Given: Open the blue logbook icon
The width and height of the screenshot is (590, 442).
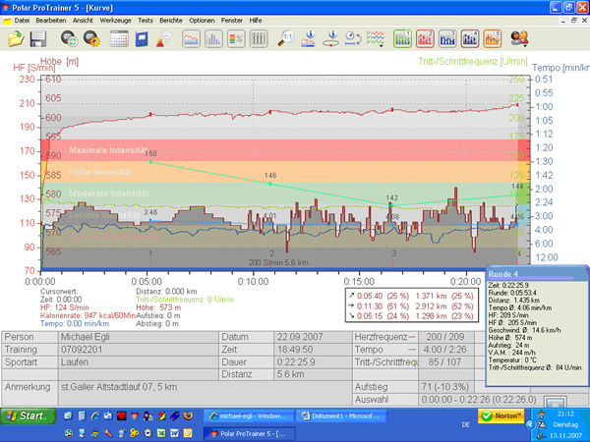Looking at the screenshot, I should coord(142,38).
